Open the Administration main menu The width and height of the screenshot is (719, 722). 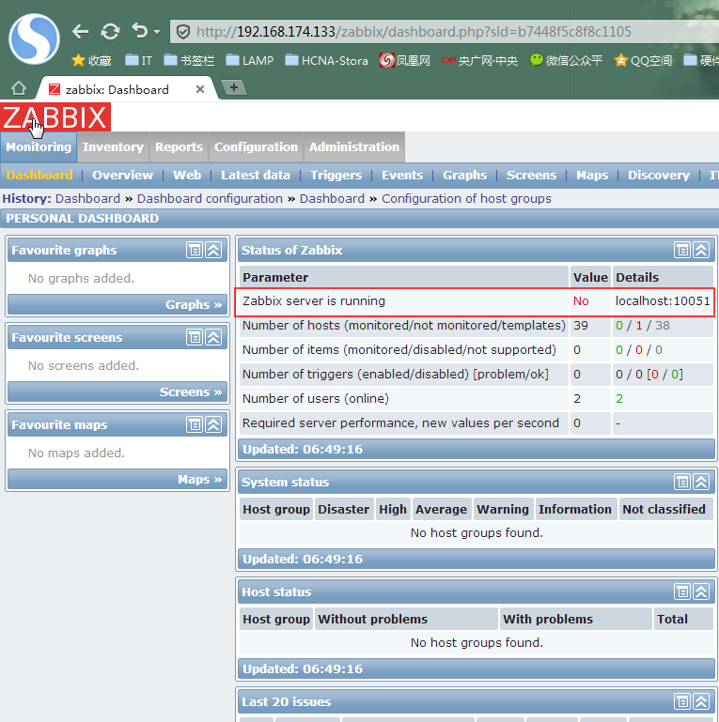tap(354, 146)
